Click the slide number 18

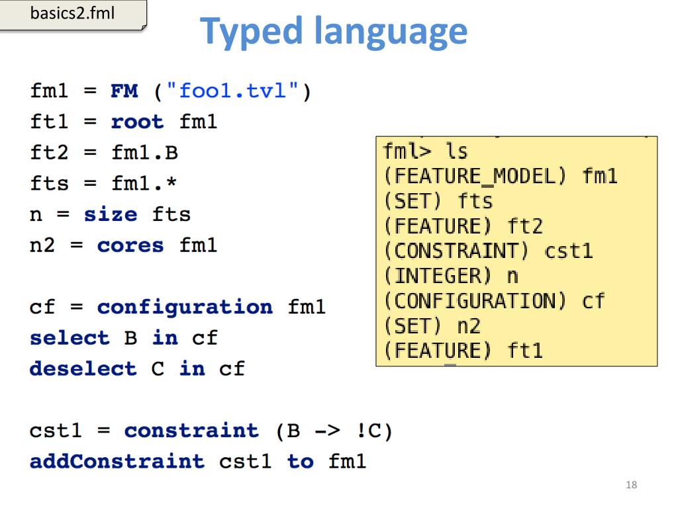coord(631,485)
